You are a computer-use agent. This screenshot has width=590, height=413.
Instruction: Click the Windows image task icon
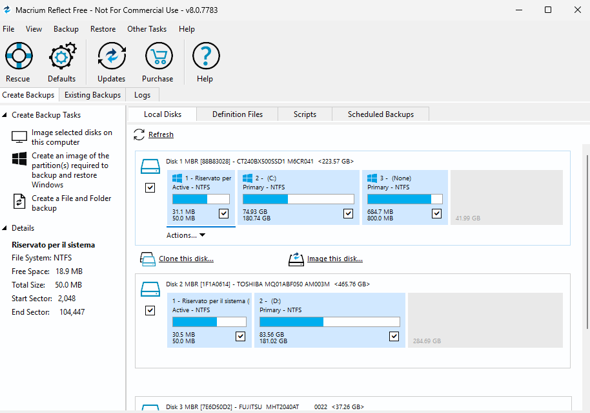point(19,158)
